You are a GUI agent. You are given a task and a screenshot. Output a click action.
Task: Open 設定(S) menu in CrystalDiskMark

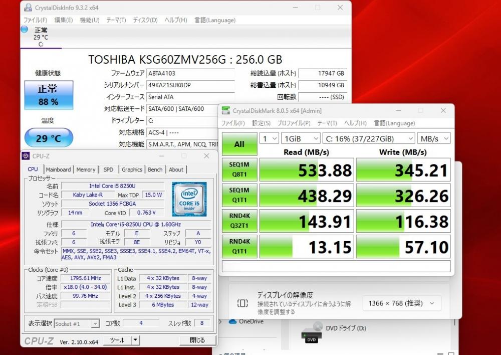click(261, 123)
